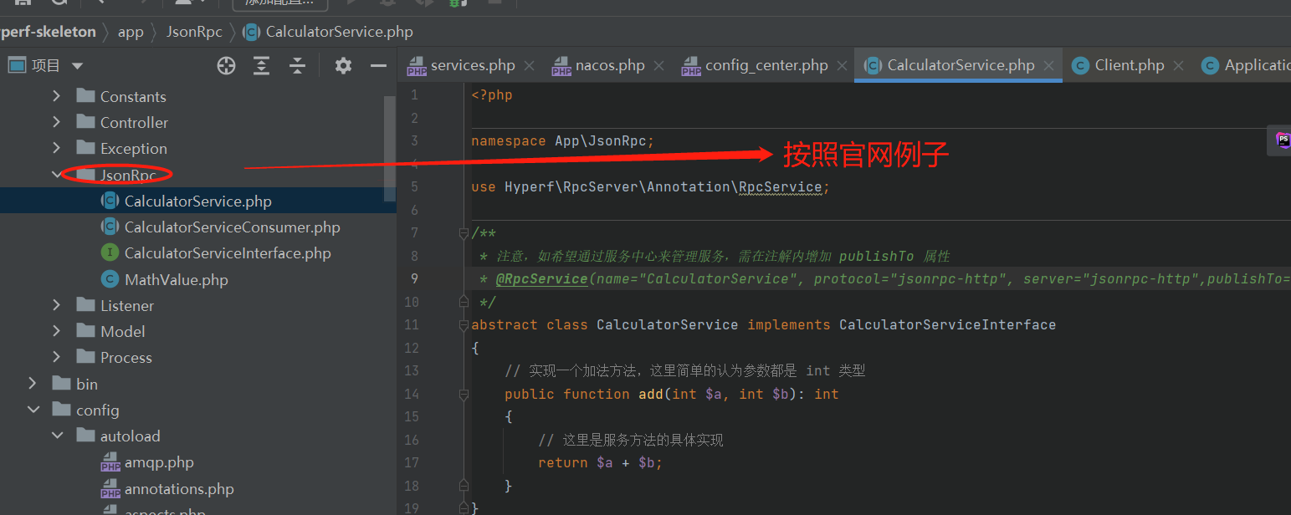Click line number 16 in the gutter

(x=412, y=440)
